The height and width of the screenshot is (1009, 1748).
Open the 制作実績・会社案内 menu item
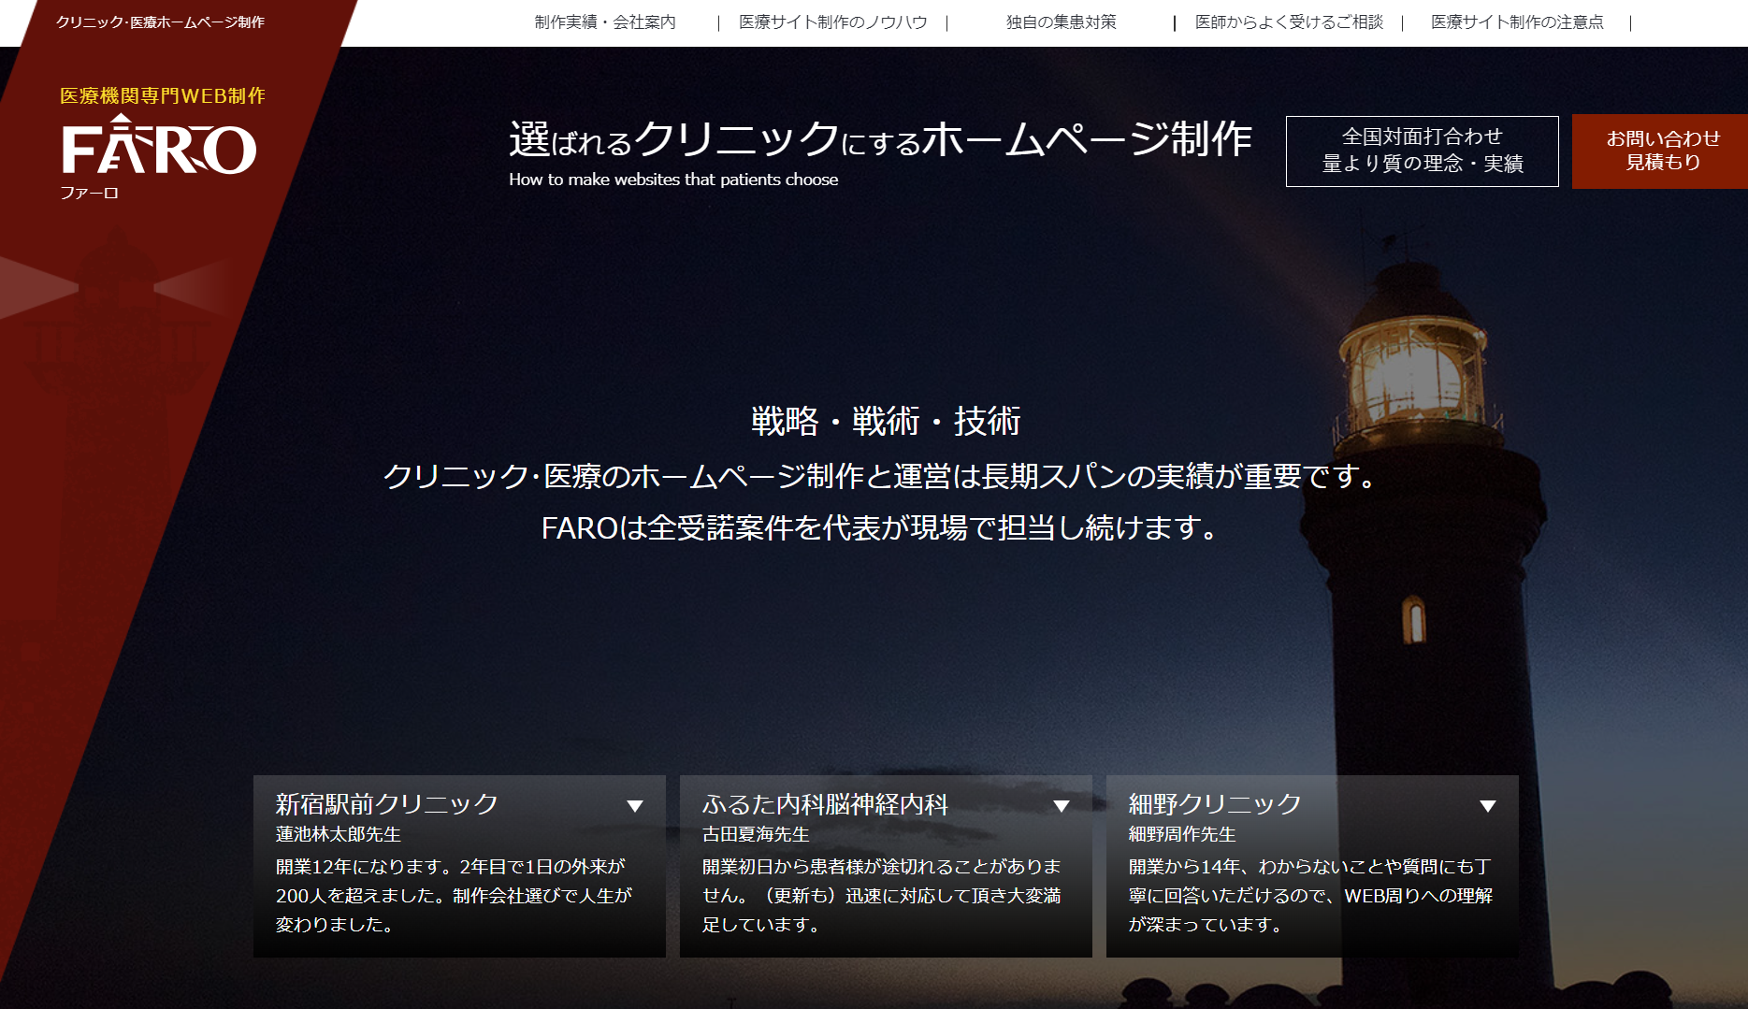(605, 22)
